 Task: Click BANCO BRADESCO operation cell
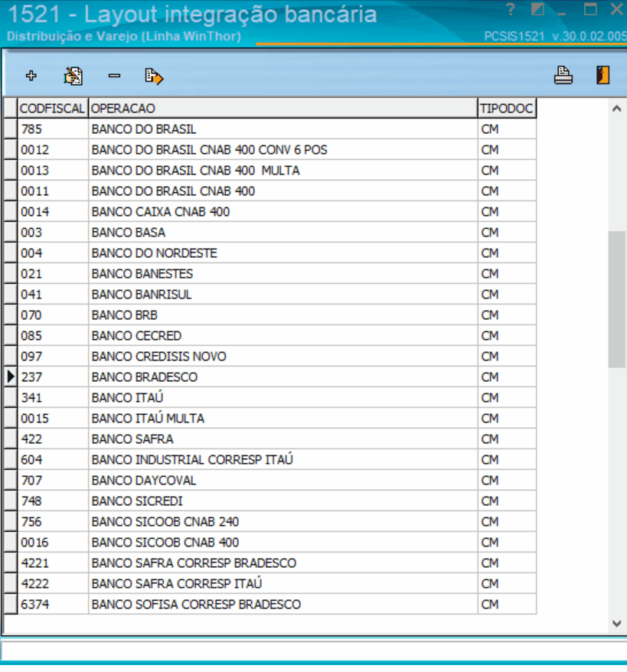(282, 377)
